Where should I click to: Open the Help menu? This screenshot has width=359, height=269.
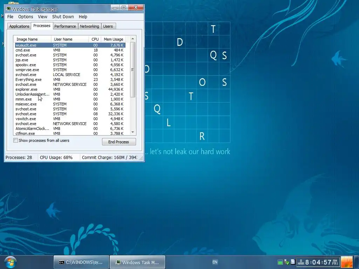83,17
